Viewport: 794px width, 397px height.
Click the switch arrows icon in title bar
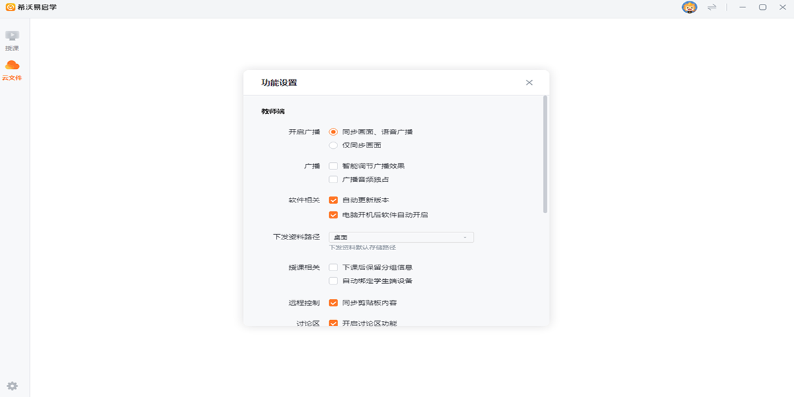tap(712, 7)
